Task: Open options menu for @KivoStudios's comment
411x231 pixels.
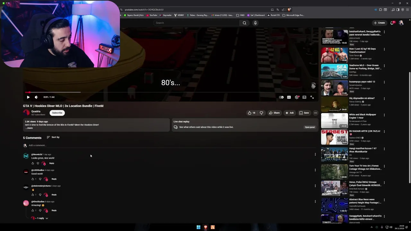Action: [x=315, y=201]
